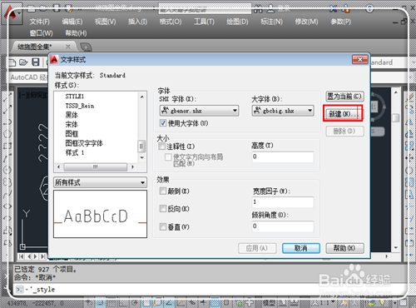Viewport: 416px width, 308px height.
Task: Click the Save diskette icon in the standard toolbar
Action: pyautogui.click(x=36, y=62)
